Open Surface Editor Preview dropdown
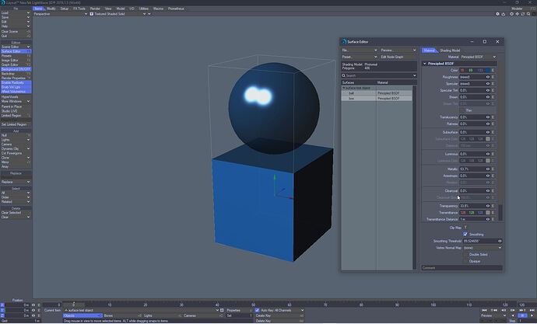The image size is (537, 324). tap(398, 51)
